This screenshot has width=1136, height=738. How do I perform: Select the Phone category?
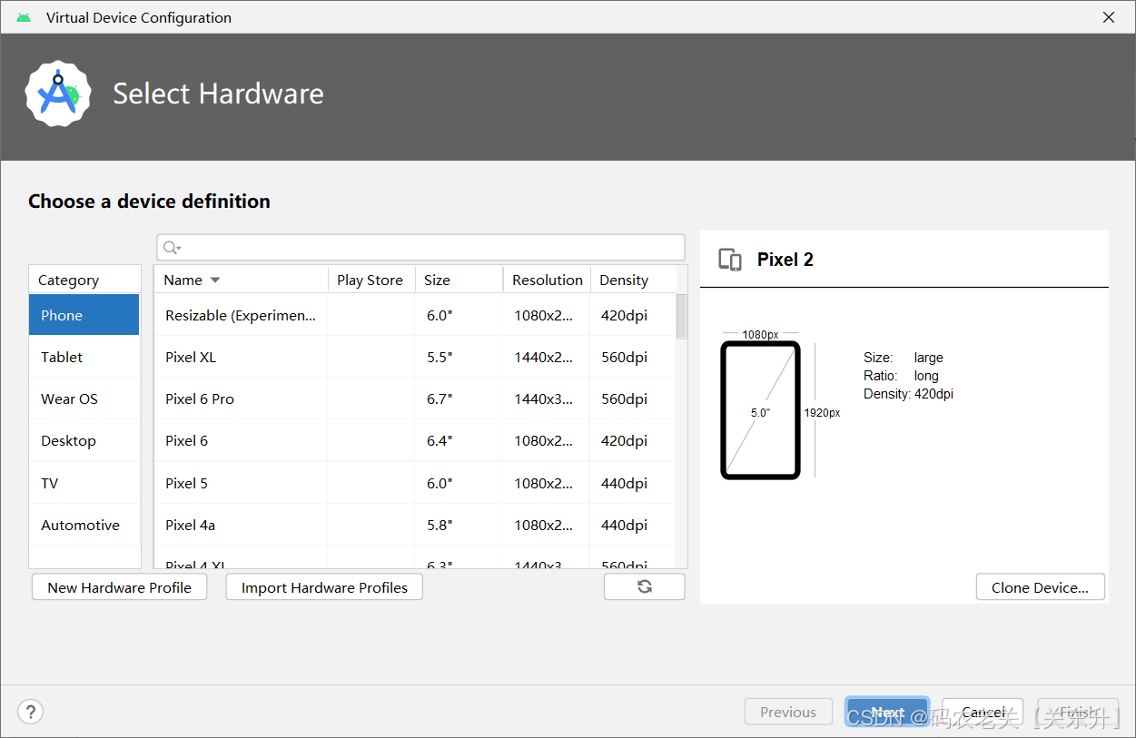[x=84, y=315]
